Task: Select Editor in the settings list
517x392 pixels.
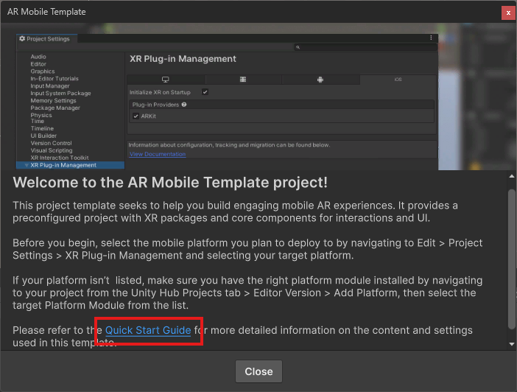Action: (38, 64)
